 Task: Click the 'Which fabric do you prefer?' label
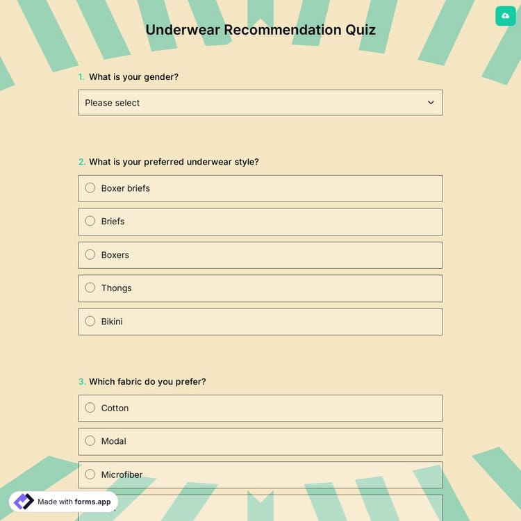[x=147, y=381]
